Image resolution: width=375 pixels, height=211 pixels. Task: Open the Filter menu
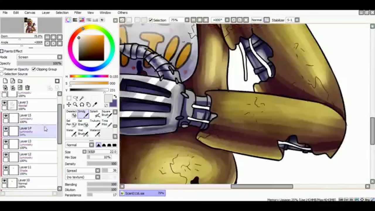tap(78, 13)
